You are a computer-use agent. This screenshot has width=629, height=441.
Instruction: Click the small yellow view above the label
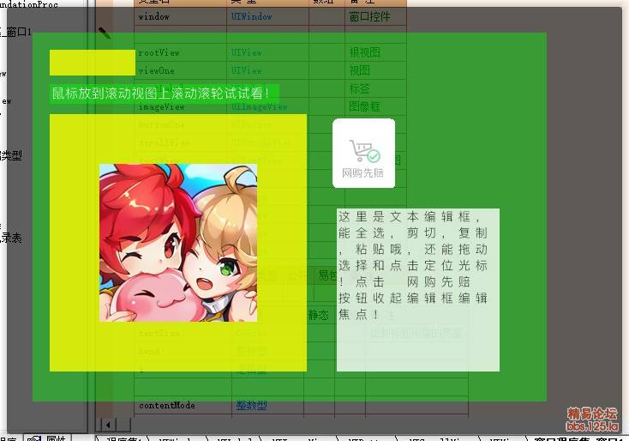click(x=93, y=63)
